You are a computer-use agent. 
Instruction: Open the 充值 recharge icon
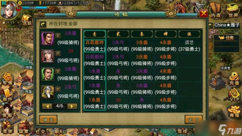tap(234, 79)
